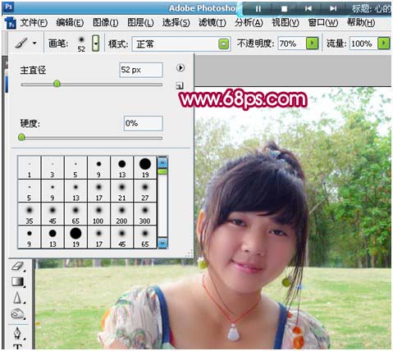Click the hardness slider handle
The image size is (393, 351).
click(x=21, y=137)
